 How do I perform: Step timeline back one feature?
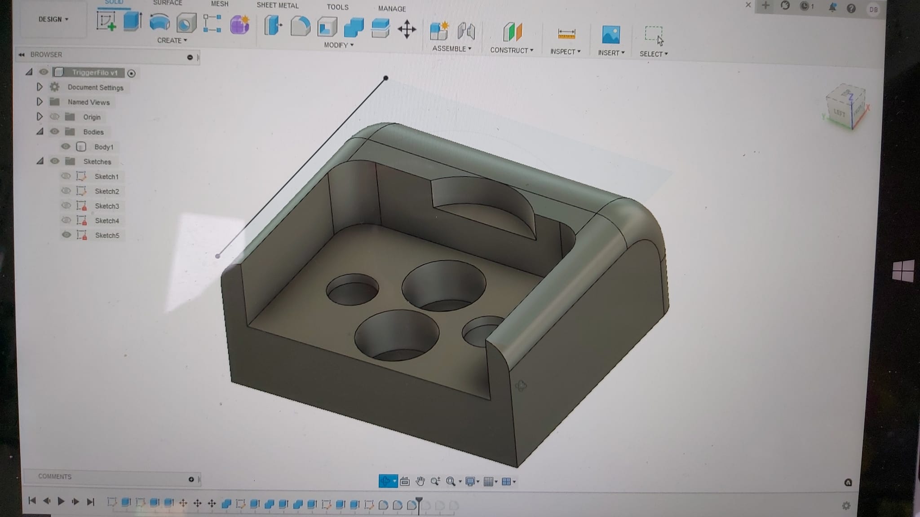coord(47,501)
